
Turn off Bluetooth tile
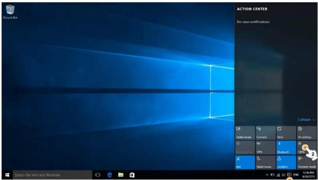coord(286,148)
